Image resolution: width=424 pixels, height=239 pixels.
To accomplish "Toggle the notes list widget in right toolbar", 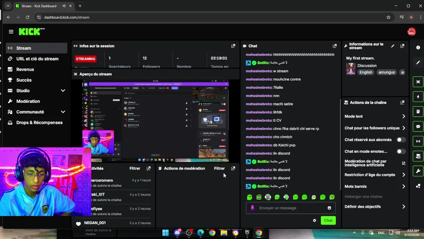I will [418, 112].
